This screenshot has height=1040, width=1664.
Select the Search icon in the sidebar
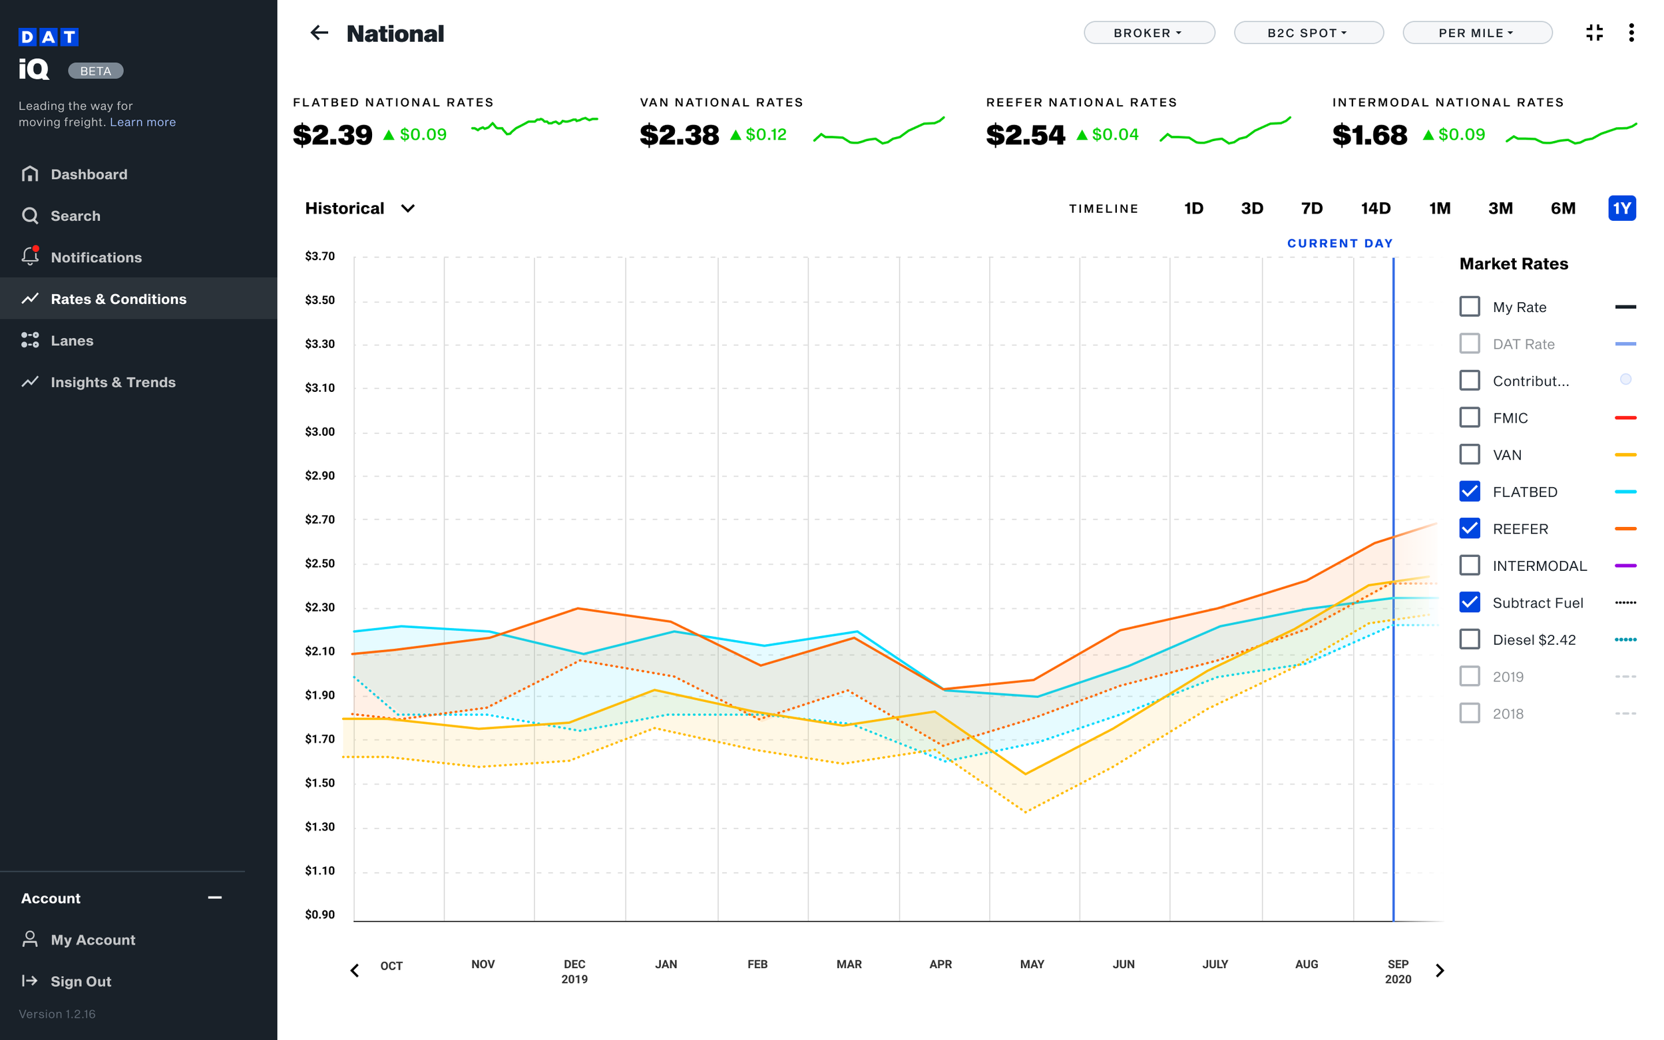(30, 216)
